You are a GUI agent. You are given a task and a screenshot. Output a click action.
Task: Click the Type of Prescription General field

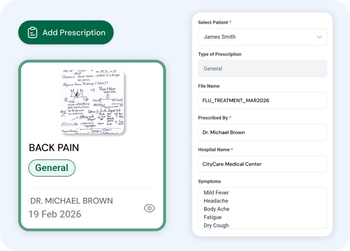coord(263,68)
